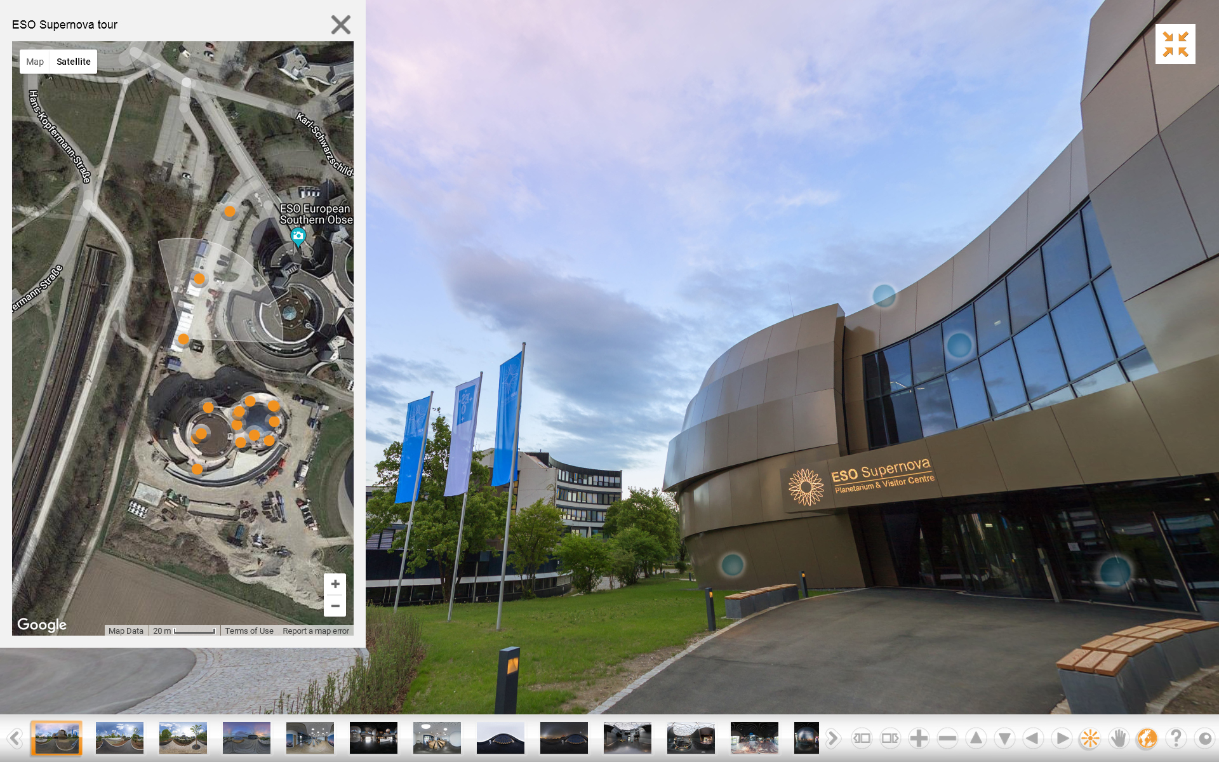Tilt view up with the up arrow icon
The width and height of the screenshot is (1219, 762).
click(976, 738)
